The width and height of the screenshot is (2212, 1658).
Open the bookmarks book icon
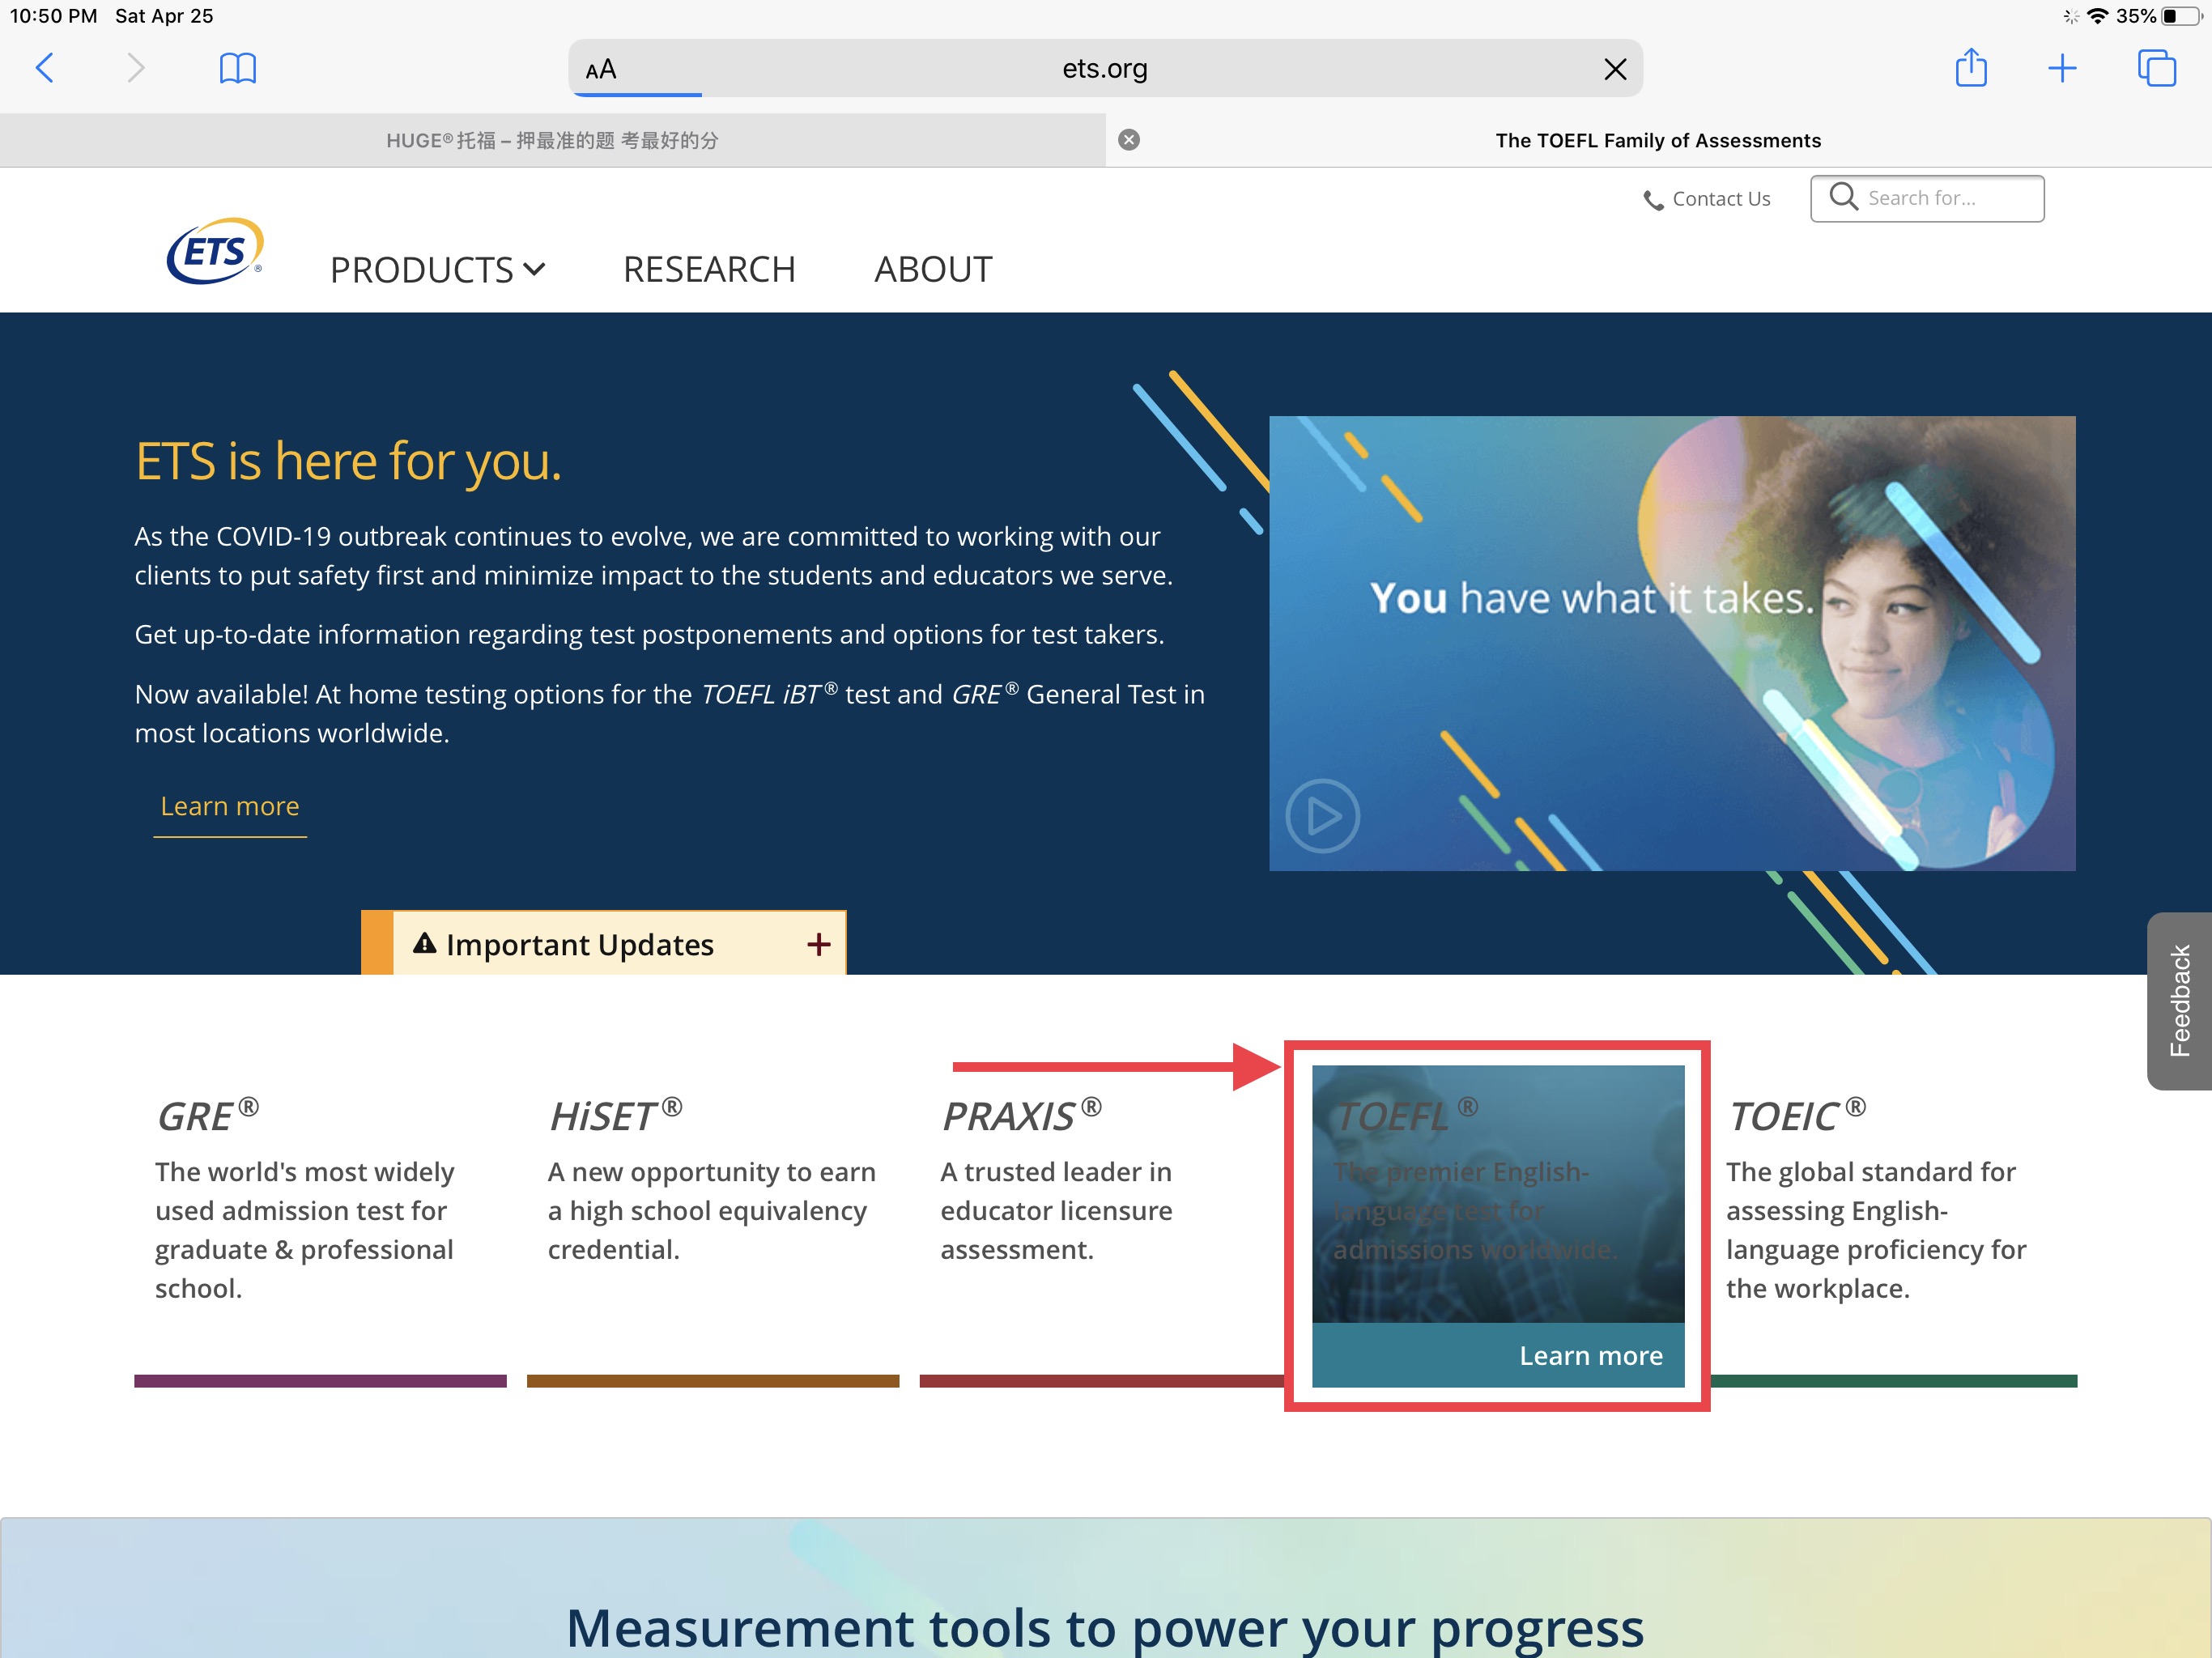tap(237, 68)
